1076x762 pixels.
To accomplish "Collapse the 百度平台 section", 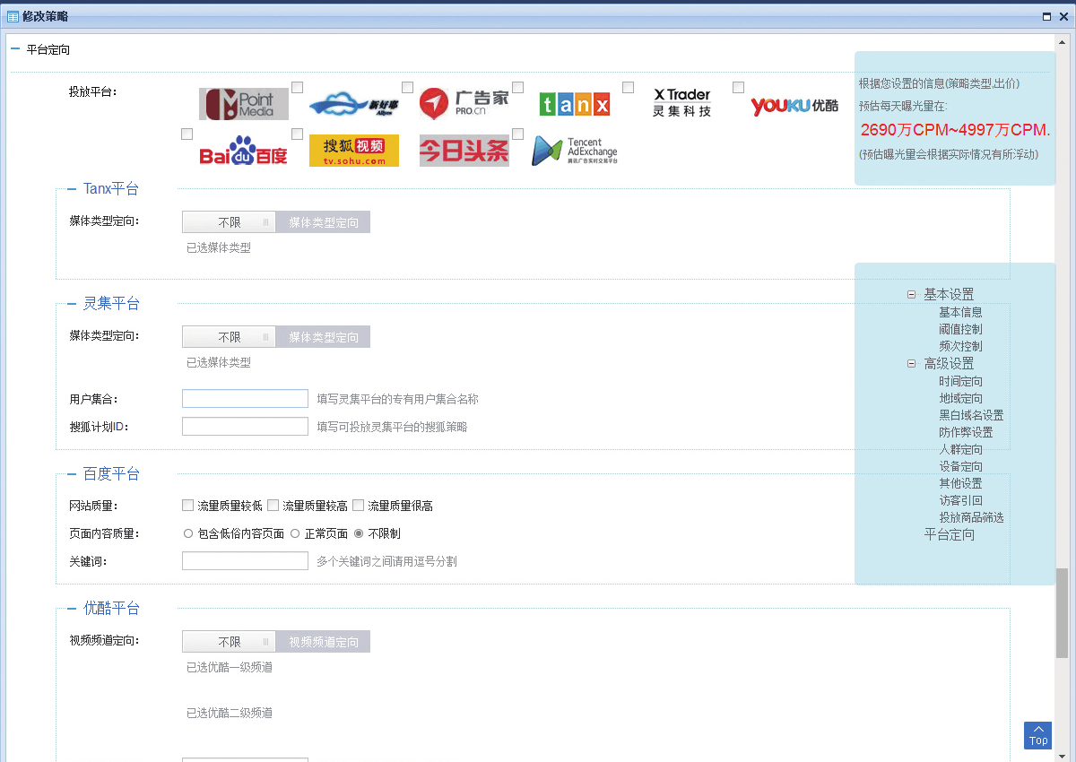I will click(x=72, y=474).
